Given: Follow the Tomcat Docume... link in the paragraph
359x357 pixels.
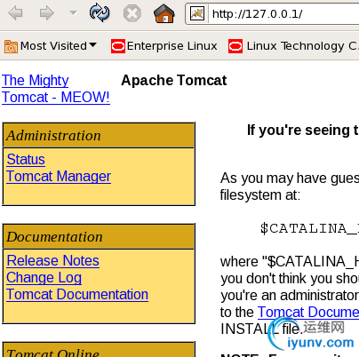Looking at the screenshot, I should click(308, 312).
